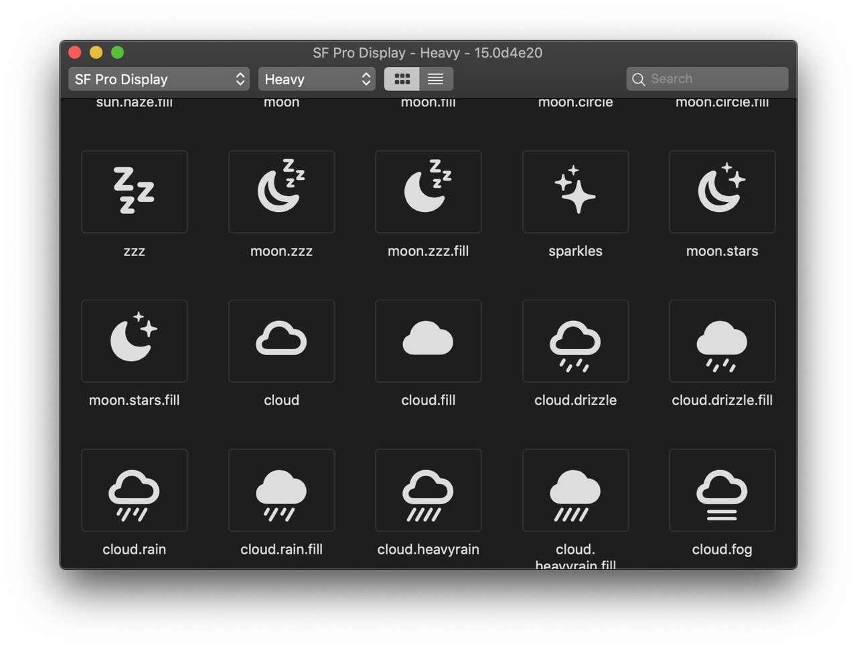
Task: Click the 'moon.stars' label text
Action: [x=722, y=251]
